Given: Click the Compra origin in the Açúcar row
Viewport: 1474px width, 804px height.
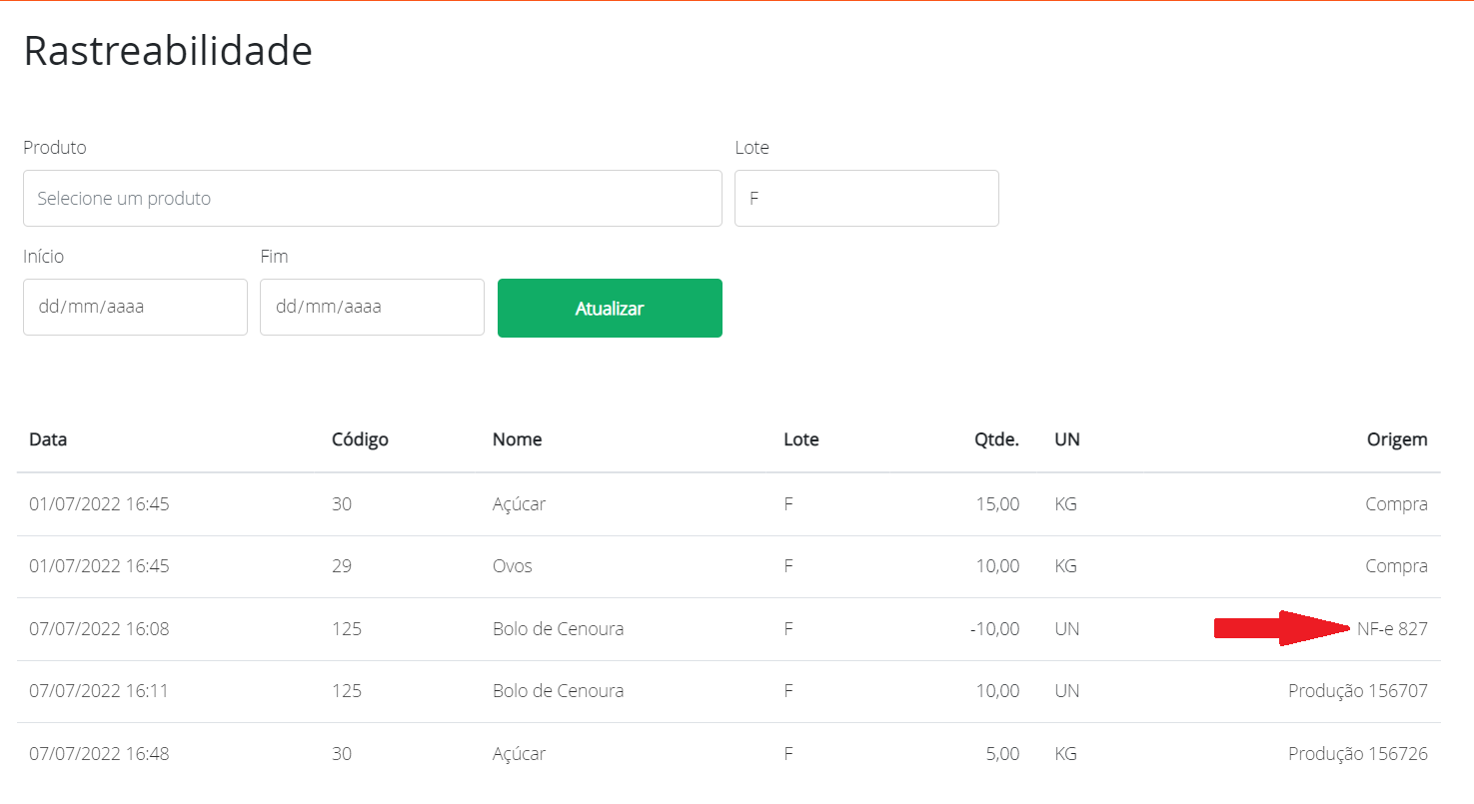Looking at the screenshot, I should click(1396, 504).
